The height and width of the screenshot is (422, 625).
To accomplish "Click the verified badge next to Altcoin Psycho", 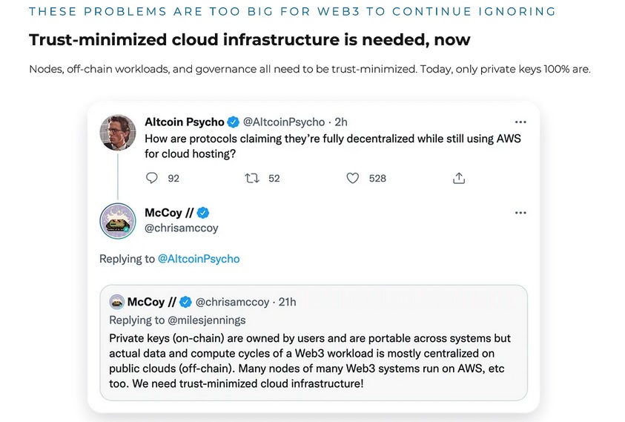I will click(233, 122).
